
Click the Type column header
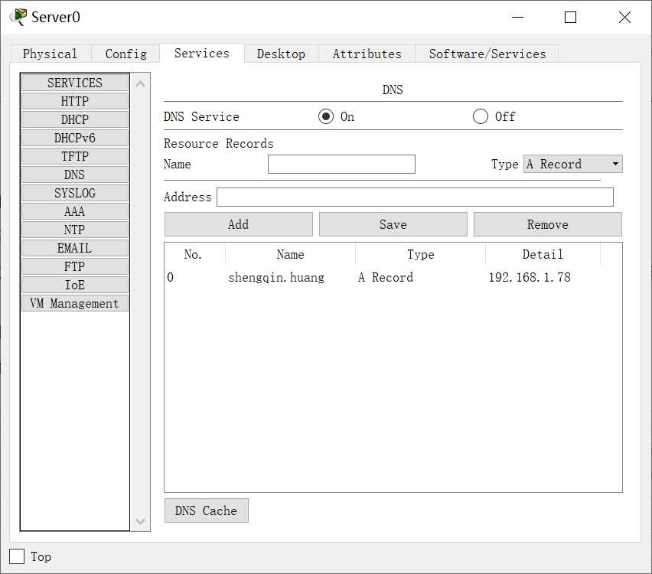[420, 254]
